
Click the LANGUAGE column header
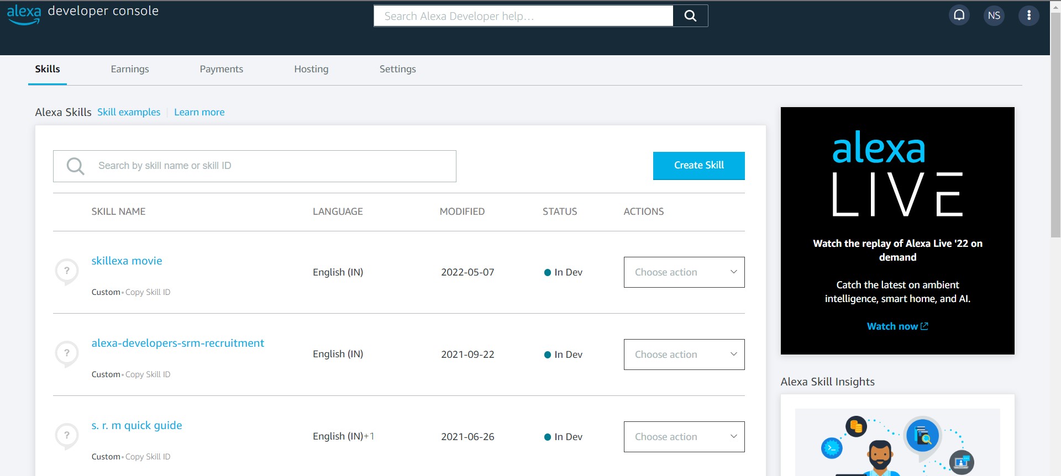pyautogui.click(x=338, y=211)
